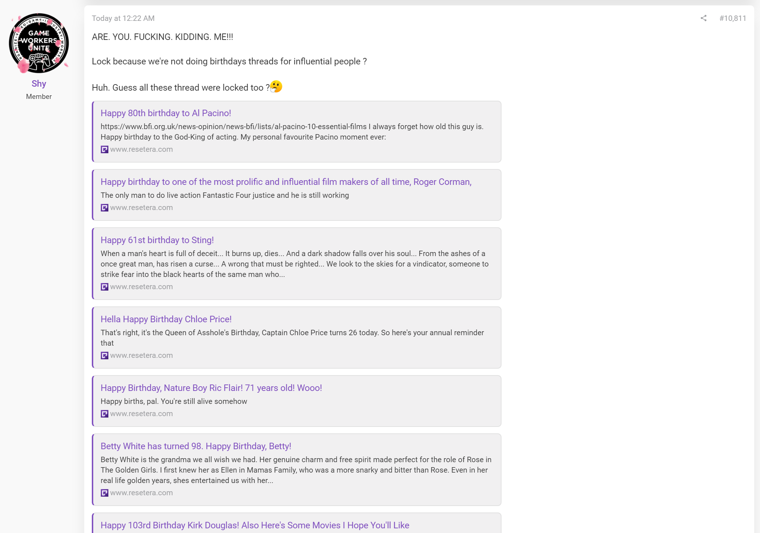Click the 'When a man's heart is full' excerpt
This screenshot has height=533, width=760.
click(x=294, y=264)
